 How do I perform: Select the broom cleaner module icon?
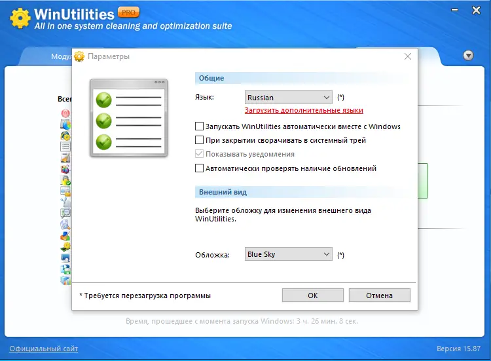point(65,158)
